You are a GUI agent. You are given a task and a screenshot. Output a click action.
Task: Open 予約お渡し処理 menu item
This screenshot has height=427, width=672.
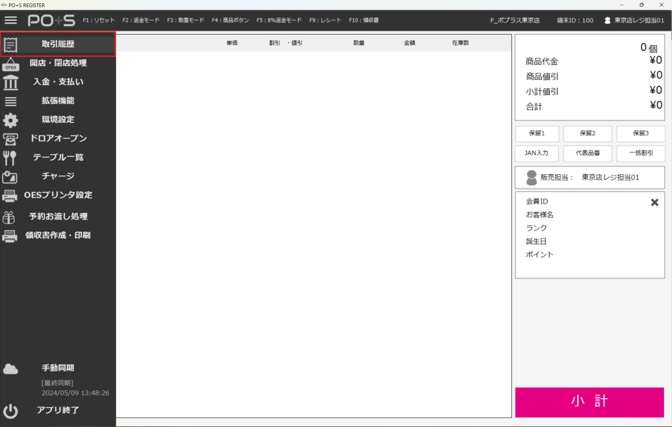58,216
